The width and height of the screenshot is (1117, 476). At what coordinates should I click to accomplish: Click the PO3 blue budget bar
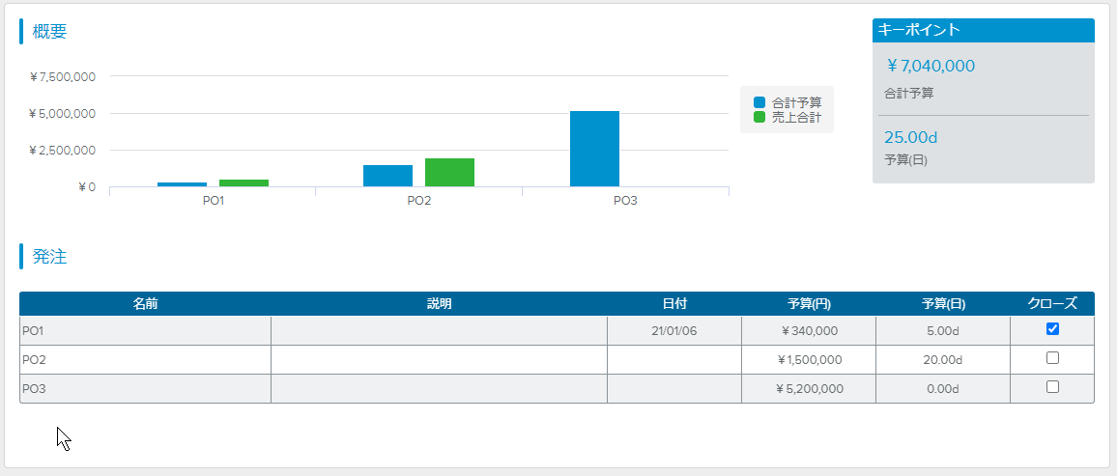point(594,149)
